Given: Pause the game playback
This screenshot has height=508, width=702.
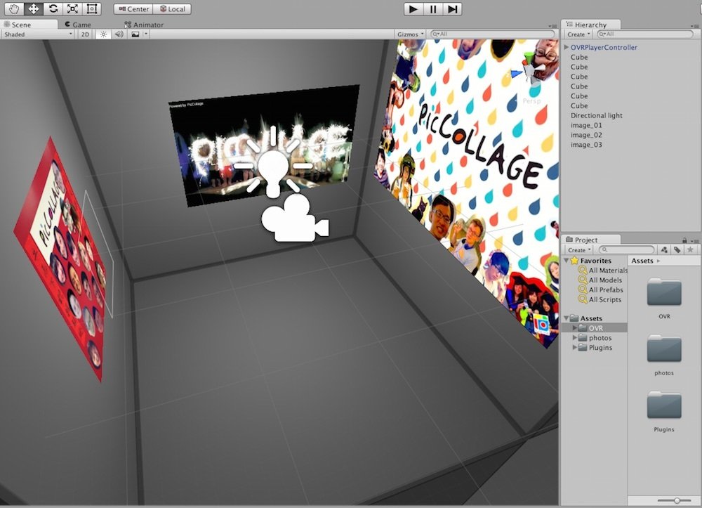Looking at the screenshot, I should tap(433, 9).
